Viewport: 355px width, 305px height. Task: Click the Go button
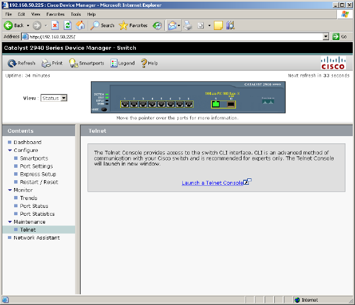340,37
